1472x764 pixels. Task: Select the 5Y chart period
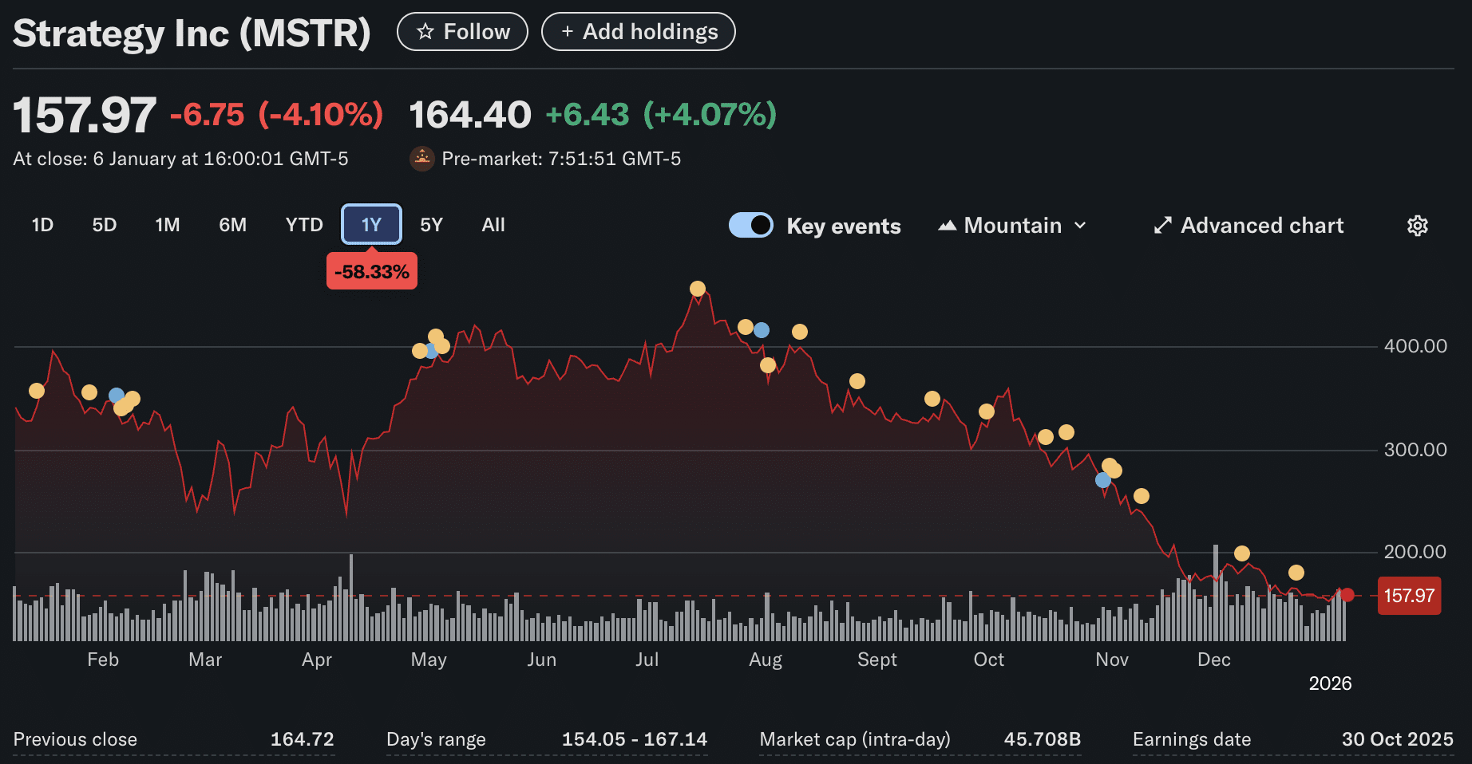click(431, 225)
